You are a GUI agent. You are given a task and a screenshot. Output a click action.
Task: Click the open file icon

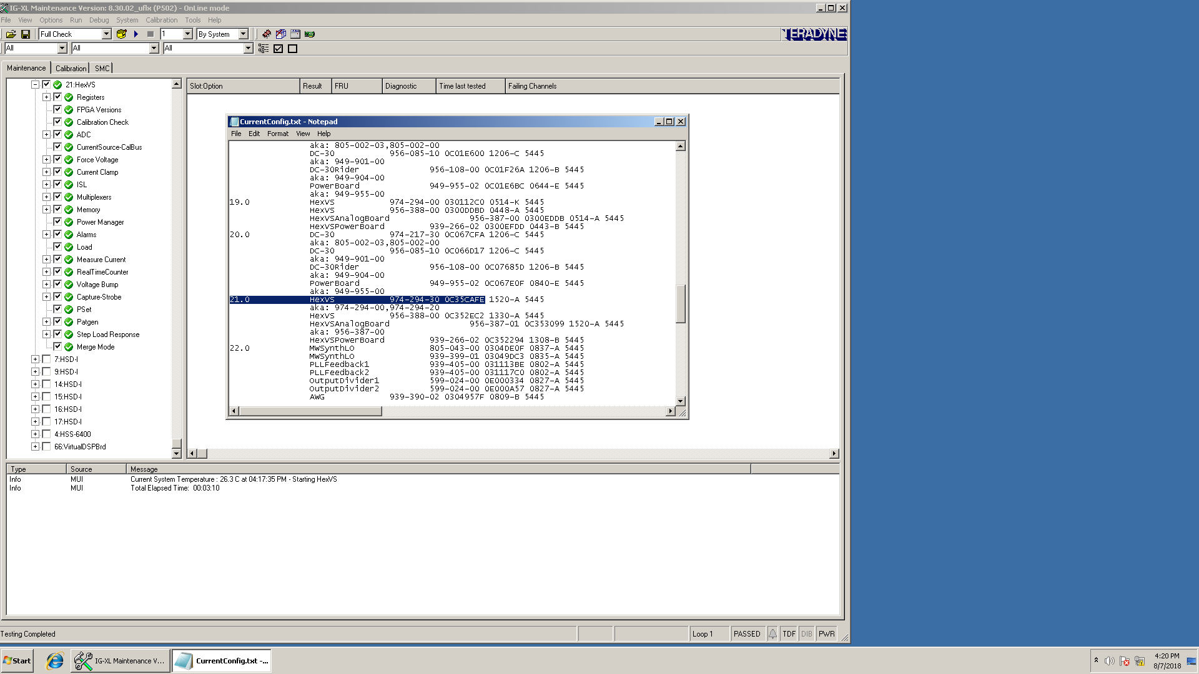[11, 34]
